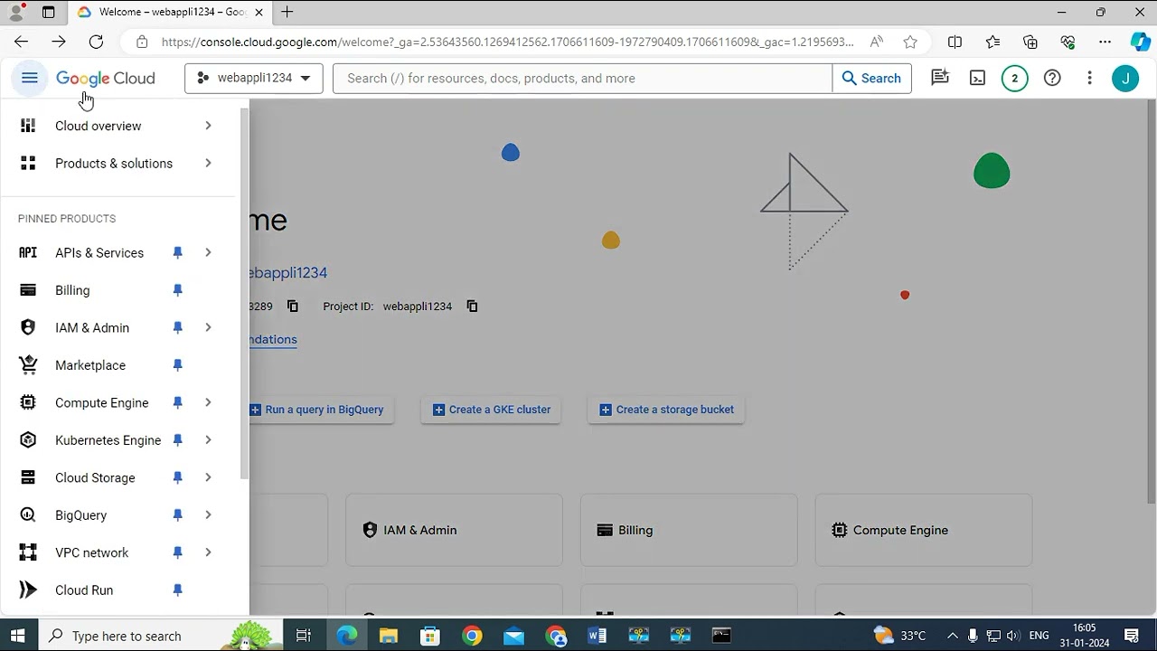Expand Cloud overview submenu arrow
The image size is (1157, 651).
(x=208, y=126)
